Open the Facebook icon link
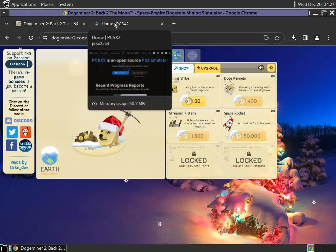 point(11,145)
